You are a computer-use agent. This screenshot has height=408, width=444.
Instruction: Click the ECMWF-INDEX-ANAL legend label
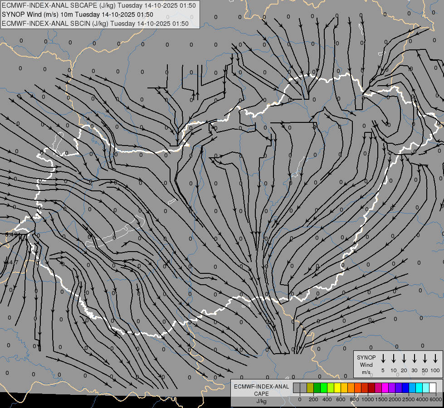261,387
